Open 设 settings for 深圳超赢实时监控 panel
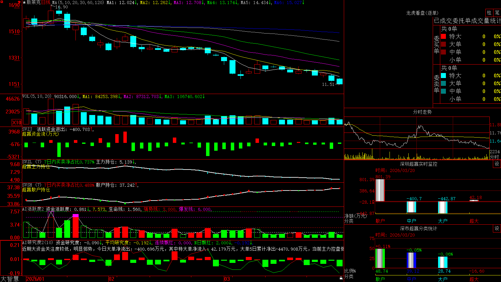Screen dimensions: 501x282 tap(497, 164)
